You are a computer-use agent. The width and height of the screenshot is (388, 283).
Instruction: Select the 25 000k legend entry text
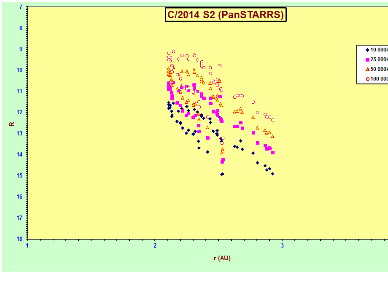coord(379,59)
